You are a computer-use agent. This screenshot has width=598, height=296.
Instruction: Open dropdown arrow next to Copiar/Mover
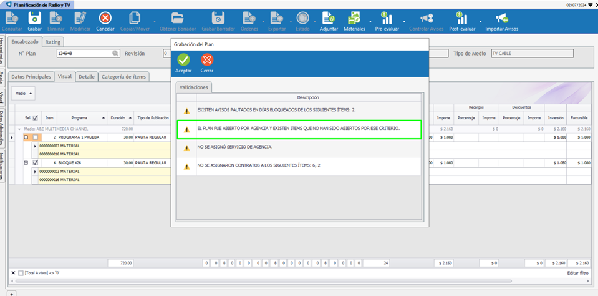[155, 21]
